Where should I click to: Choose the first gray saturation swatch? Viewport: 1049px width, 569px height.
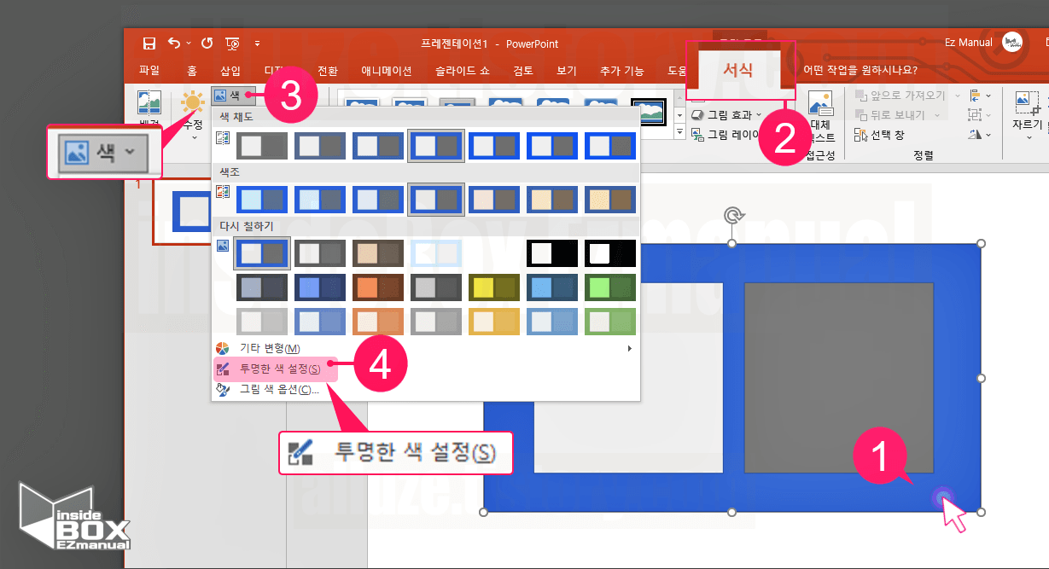coord(262,146)
